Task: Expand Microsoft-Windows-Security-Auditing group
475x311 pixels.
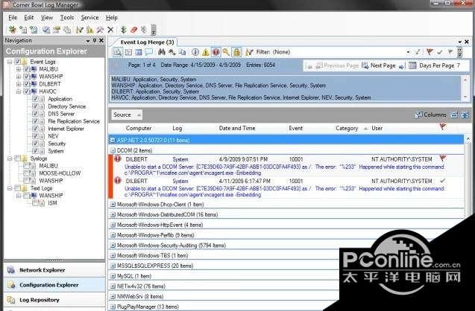Action: pyautogui.click(x=113, y=246)
